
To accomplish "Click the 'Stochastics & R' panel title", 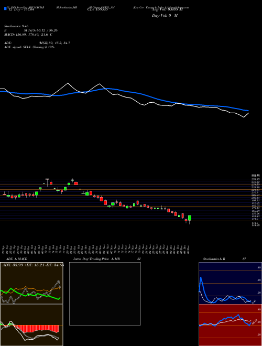I will click(x=214, y=259).
